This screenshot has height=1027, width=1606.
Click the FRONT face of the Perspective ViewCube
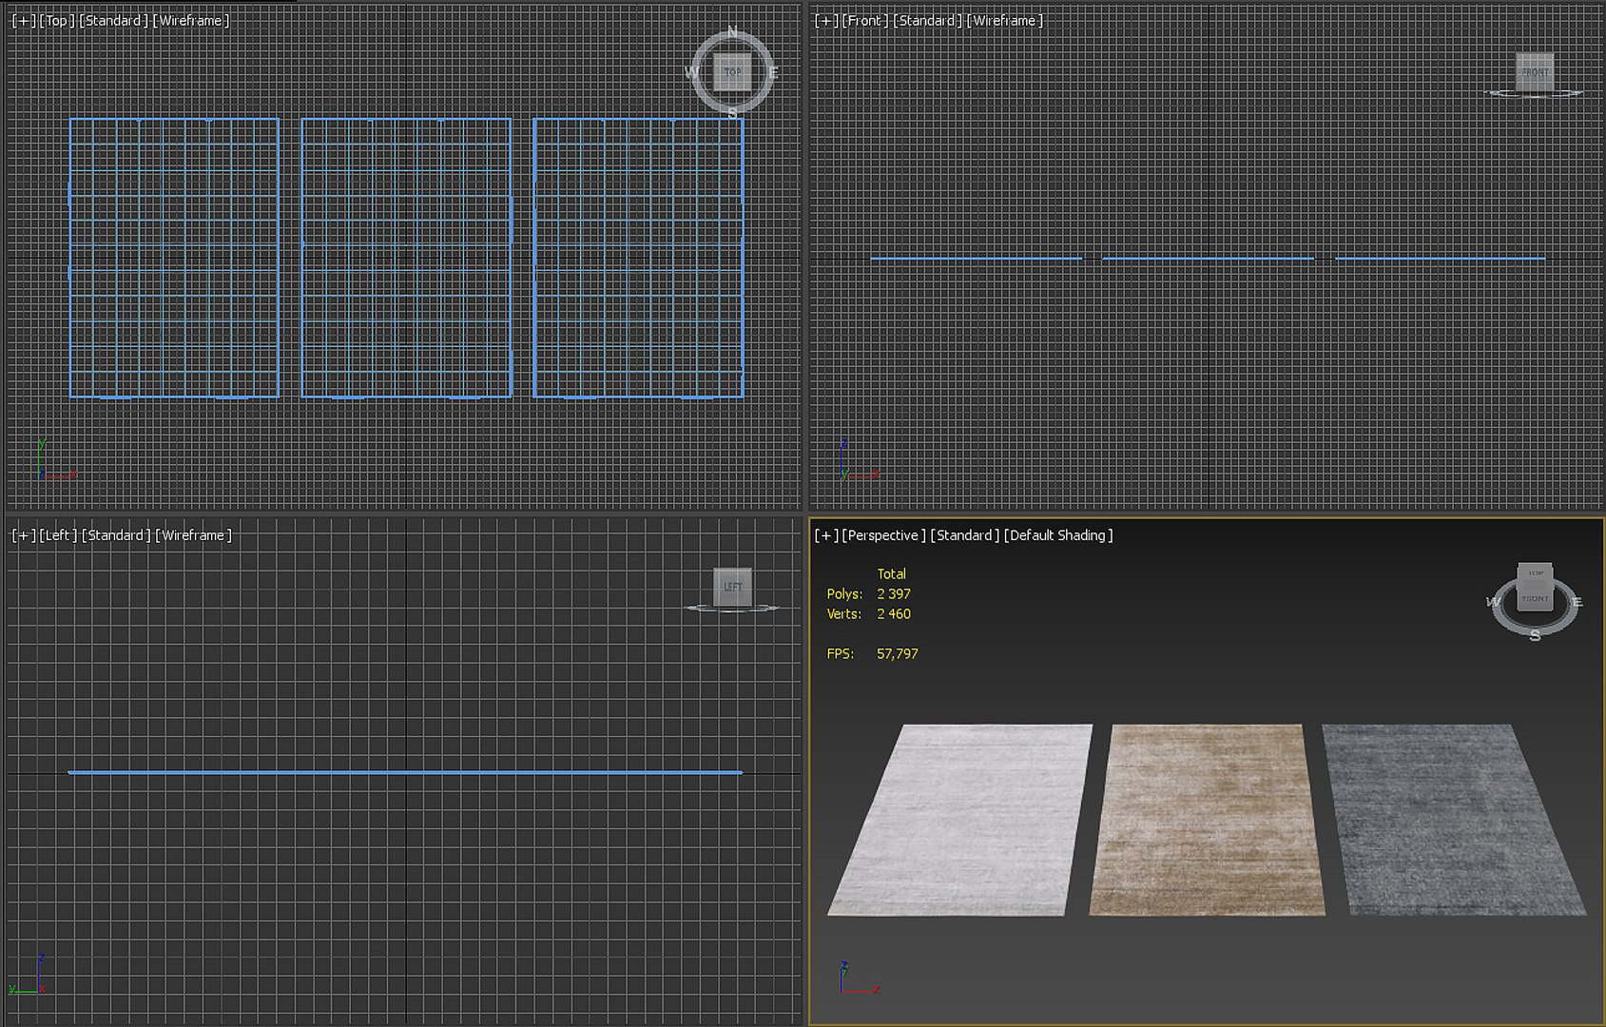1535,598
